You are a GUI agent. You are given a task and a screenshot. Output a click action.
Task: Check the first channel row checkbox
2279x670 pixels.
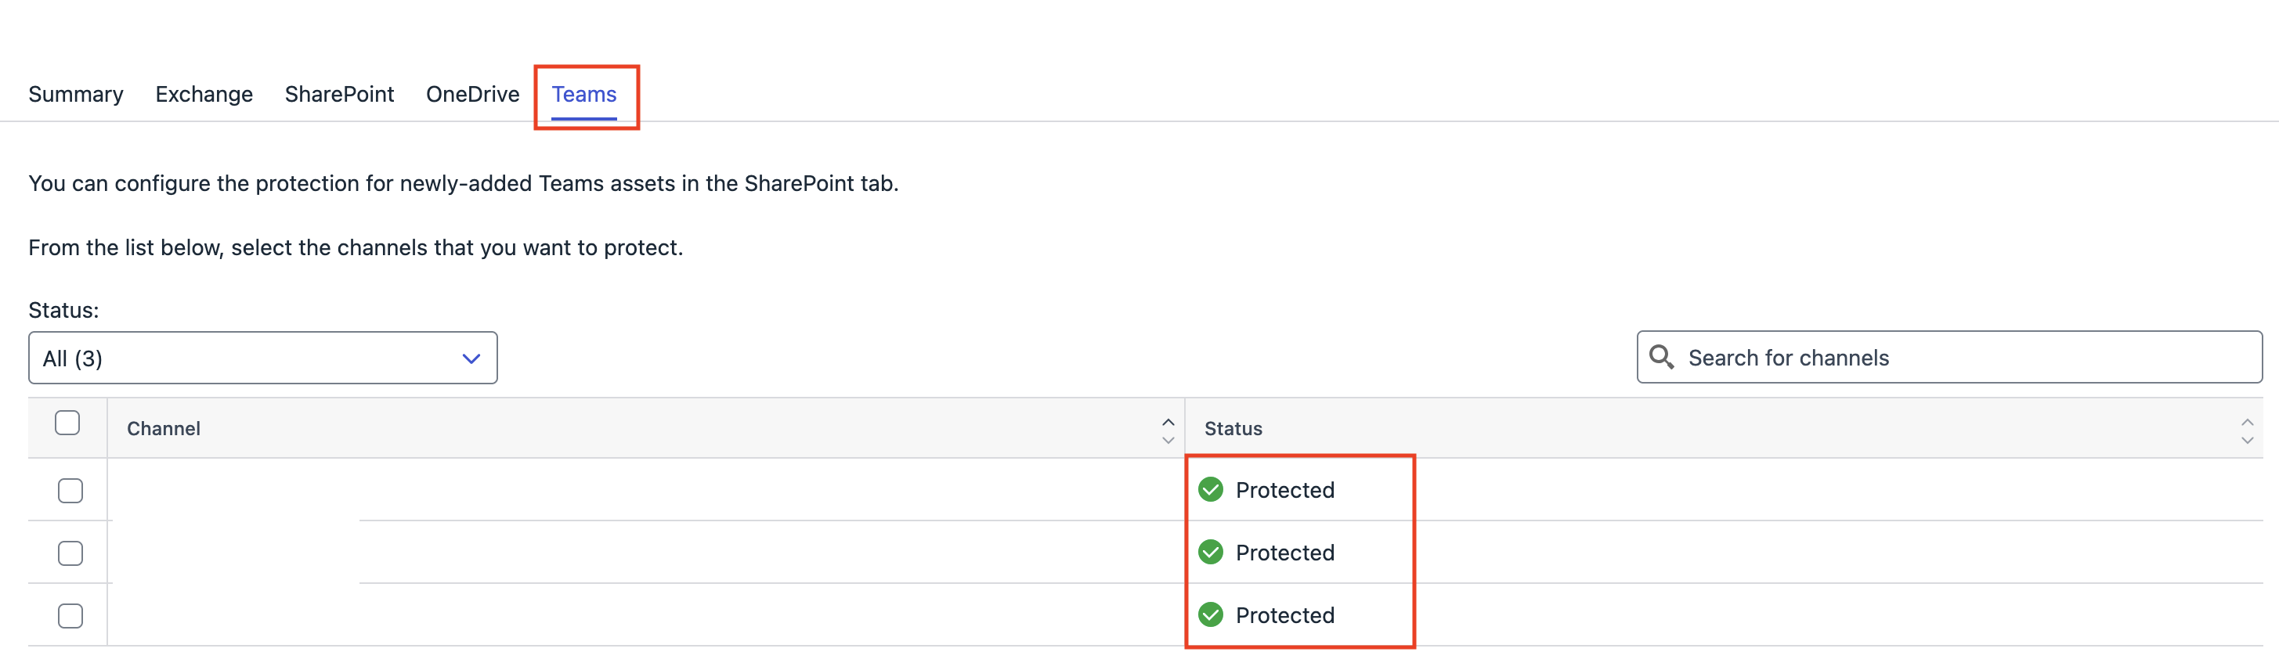click(x=70, y=491)
